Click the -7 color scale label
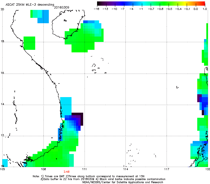Screen dimensions: 210x184 point(122,9)
